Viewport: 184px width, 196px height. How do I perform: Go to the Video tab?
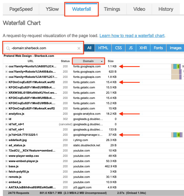click(139, 9)
